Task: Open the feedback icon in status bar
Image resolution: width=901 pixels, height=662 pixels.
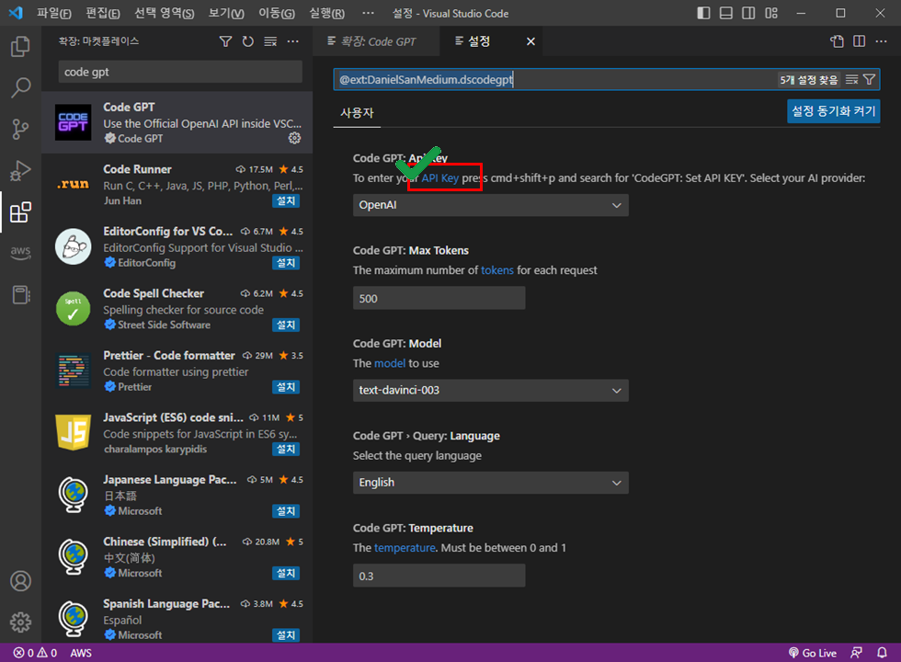Action: pyautogui.click(x=856, y=653)
